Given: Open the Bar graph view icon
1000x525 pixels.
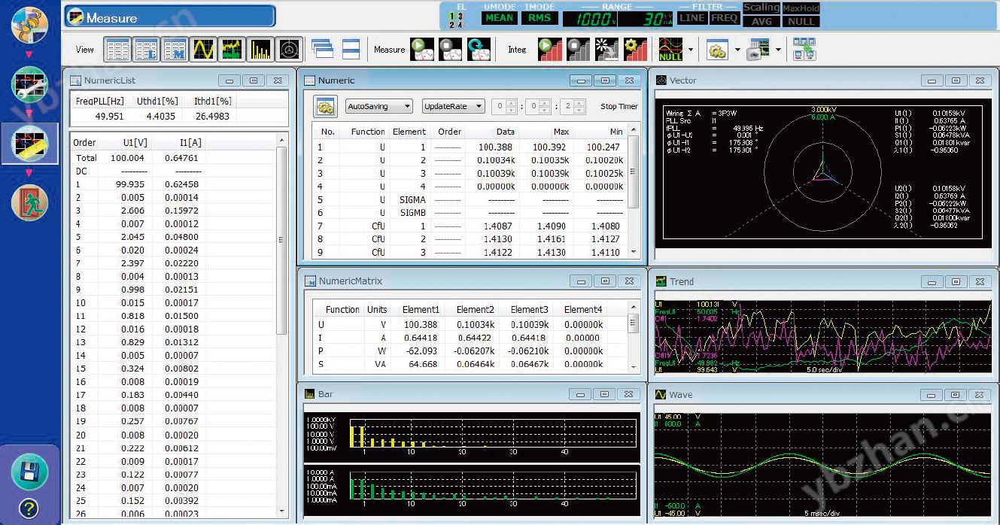Looking at the screenshot, I should tap(259, 49).
